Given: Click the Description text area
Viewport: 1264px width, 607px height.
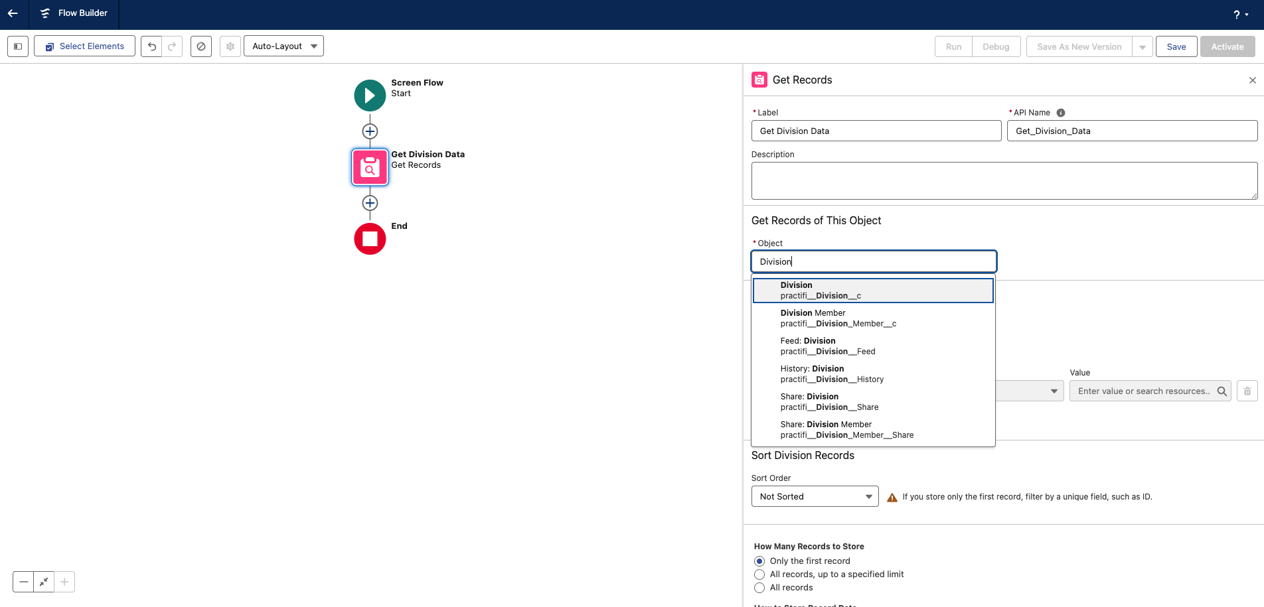Looking at the screenshot, I should [x=1004, y=180].
